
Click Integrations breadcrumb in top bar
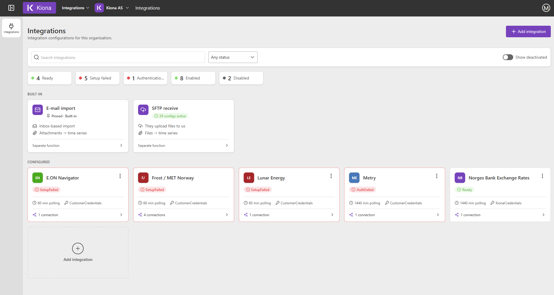click(x=148, y=8)
